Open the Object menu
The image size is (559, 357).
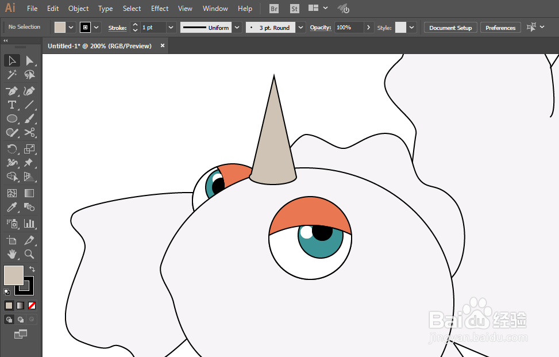point(79,9)
